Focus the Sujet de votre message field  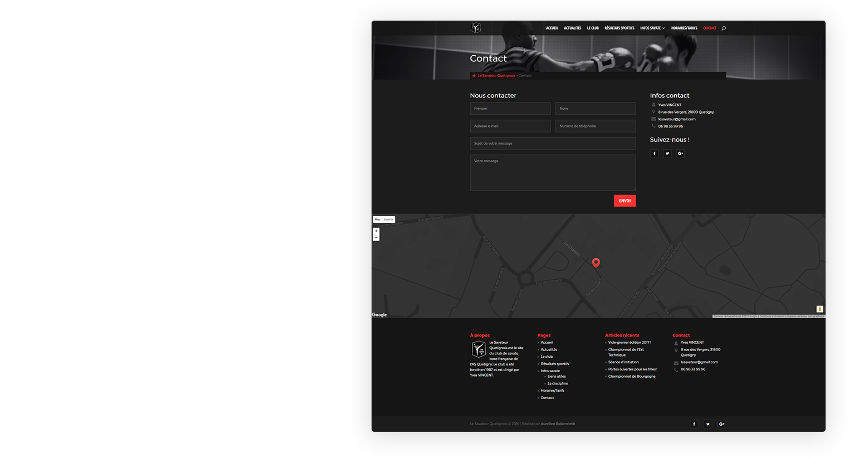coord(553,144)
